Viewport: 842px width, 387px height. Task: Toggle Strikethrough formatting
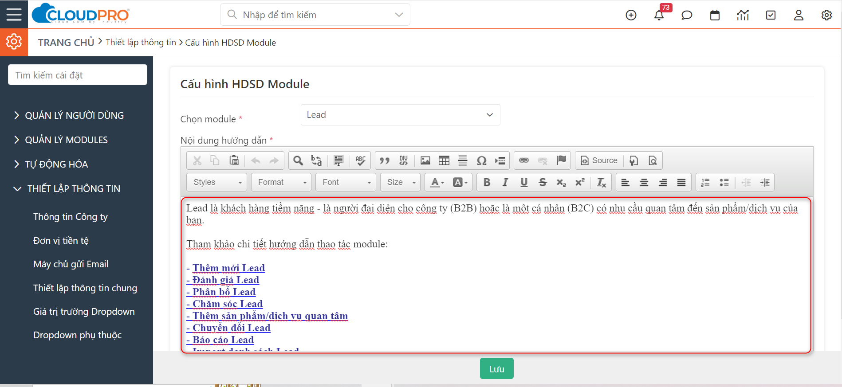[543, 182]
